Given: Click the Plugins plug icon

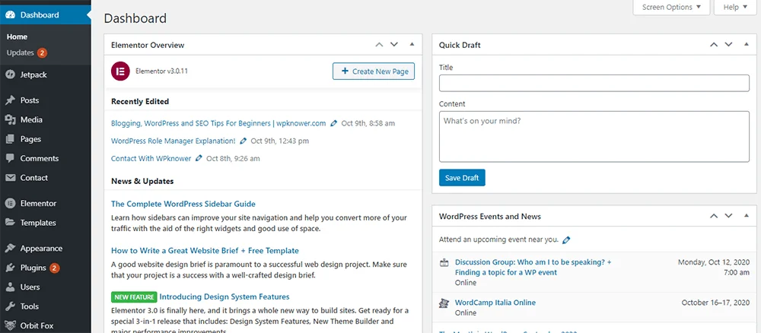Looking at the screenshot, I should (10, 268).
